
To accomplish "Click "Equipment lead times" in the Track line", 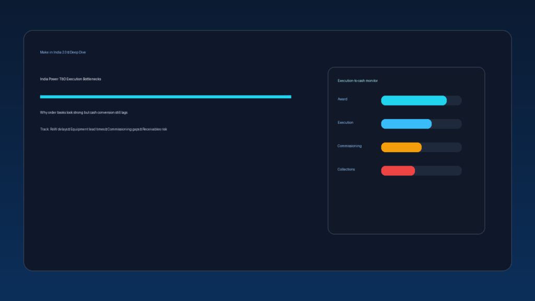I will click(x=88, y=129).
